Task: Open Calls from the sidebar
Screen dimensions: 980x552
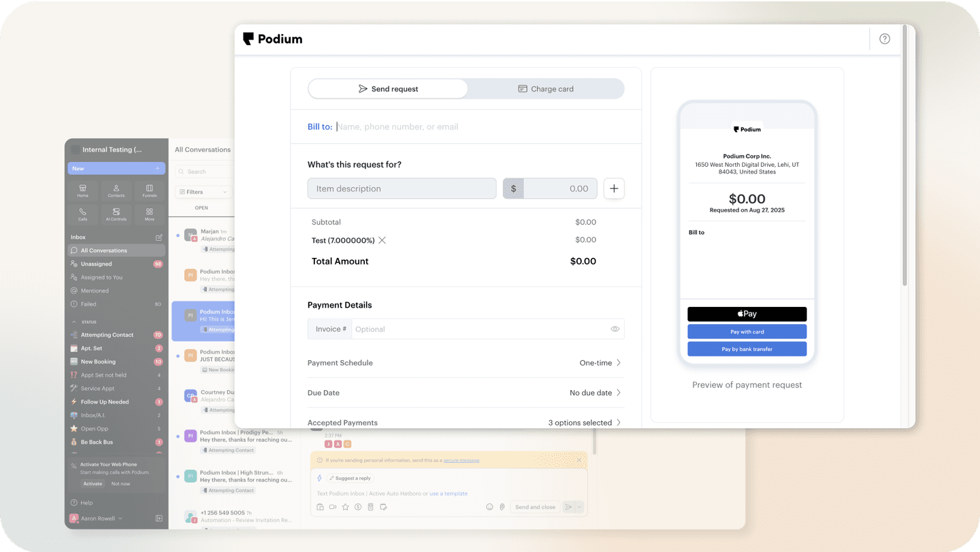Action: tap(82, 214)
